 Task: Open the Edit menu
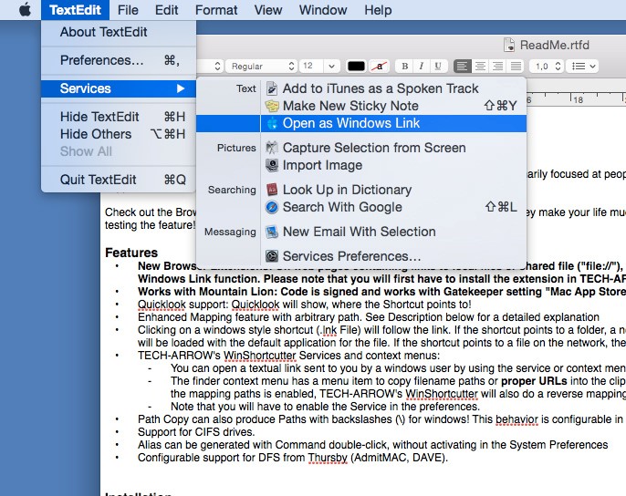coord(166,10)
